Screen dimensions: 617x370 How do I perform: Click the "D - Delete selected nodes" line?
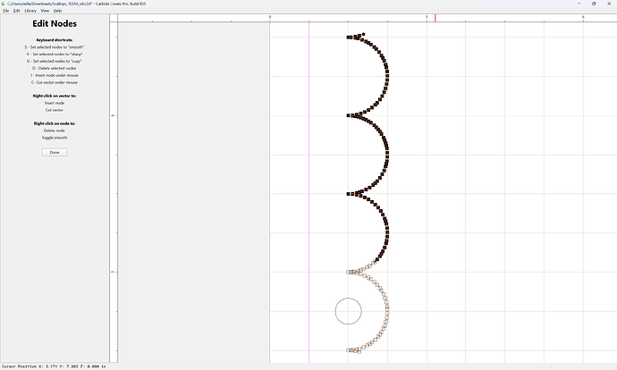coord(55,69)
